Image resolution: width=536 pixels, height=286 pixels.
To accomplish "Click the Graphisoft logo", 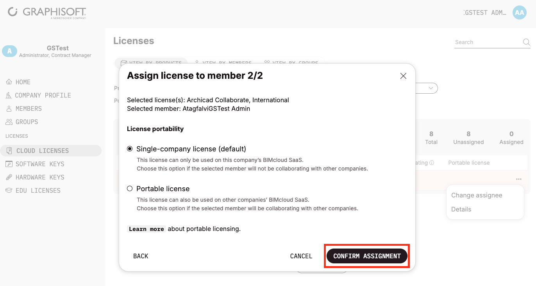I will [x=47, y=12].
